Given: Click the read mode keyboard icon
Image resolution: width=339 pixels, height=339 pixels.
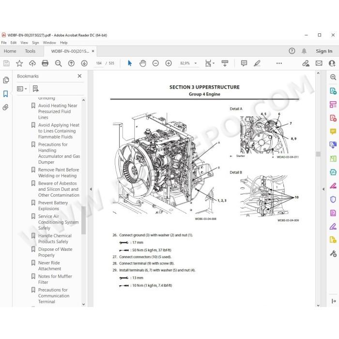Looking at the screenshot, I should (225, 63).
